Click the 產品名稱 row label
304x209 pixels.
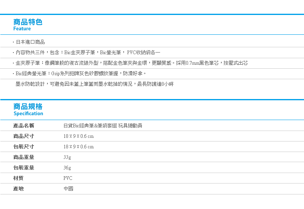click(24, 126)
